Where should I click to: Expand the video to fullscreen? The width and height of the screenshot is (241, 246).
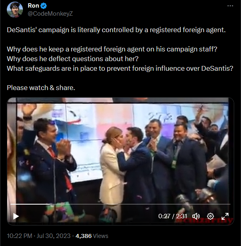tap(225, 216)
